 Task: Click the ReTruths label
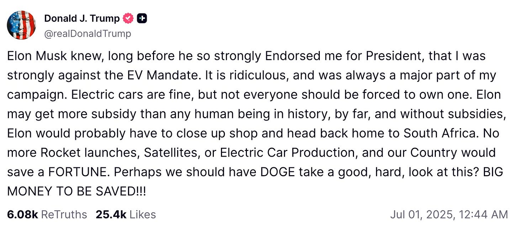(63, 214)
